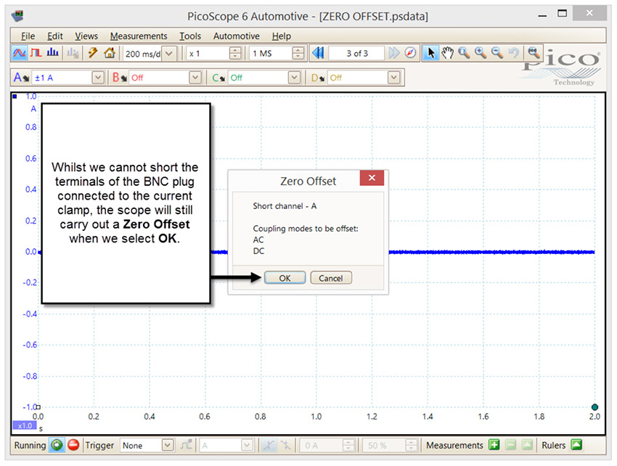Adjust the 1 MS samples spinner

click(x=298, y=54)
